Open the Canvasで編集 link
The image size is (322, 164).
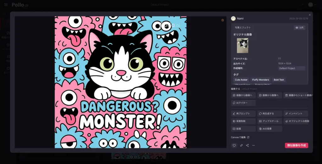click(240, 137)
